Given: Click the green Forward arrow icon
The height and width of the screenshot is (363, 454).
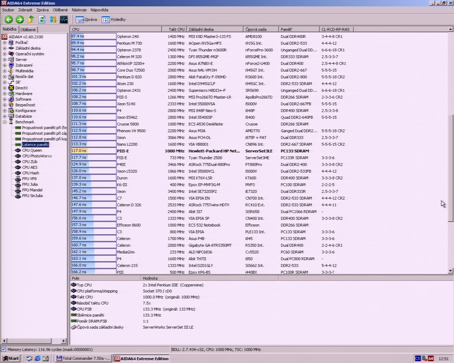Looking at the screenshot, I should 20,19.
